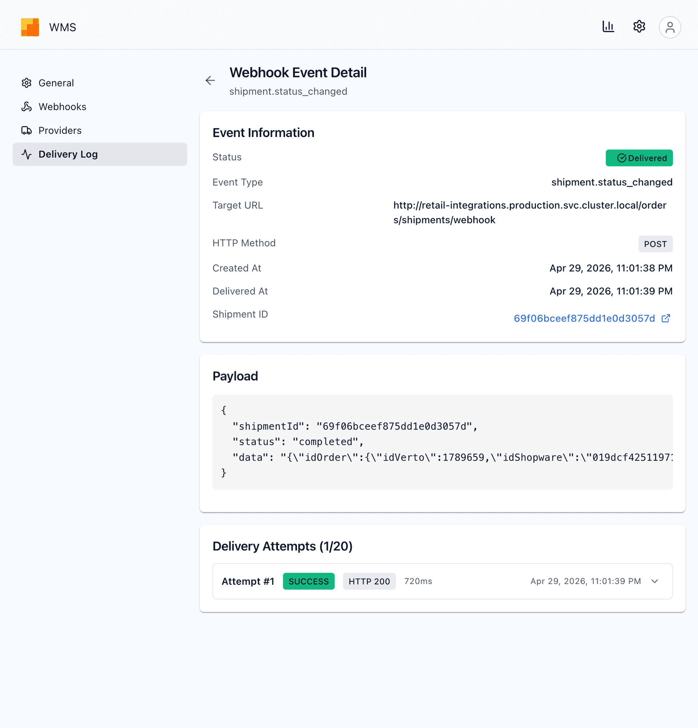Click the 720ms duration text
Screen dimensions: 698x728
(418, 581)
